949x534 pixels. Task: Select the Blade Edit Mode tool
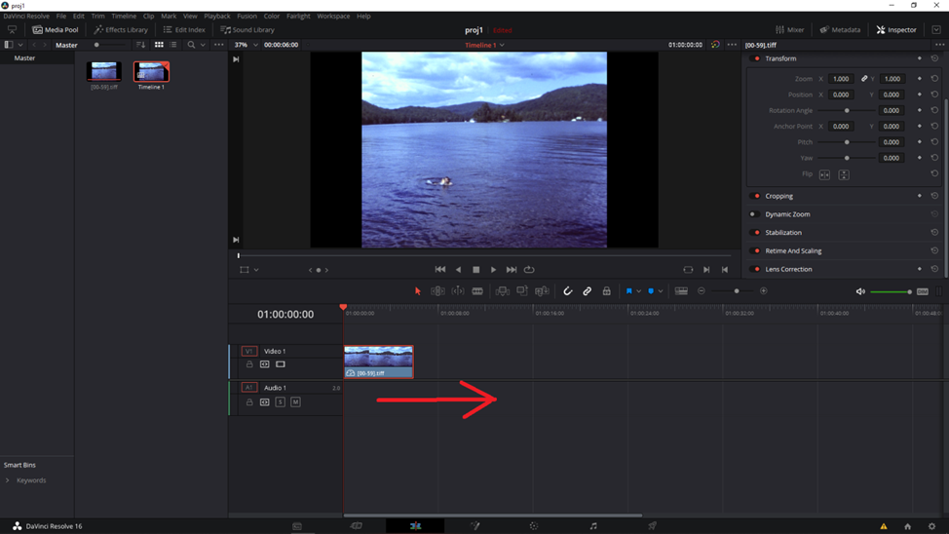click(x=477, y=291)
